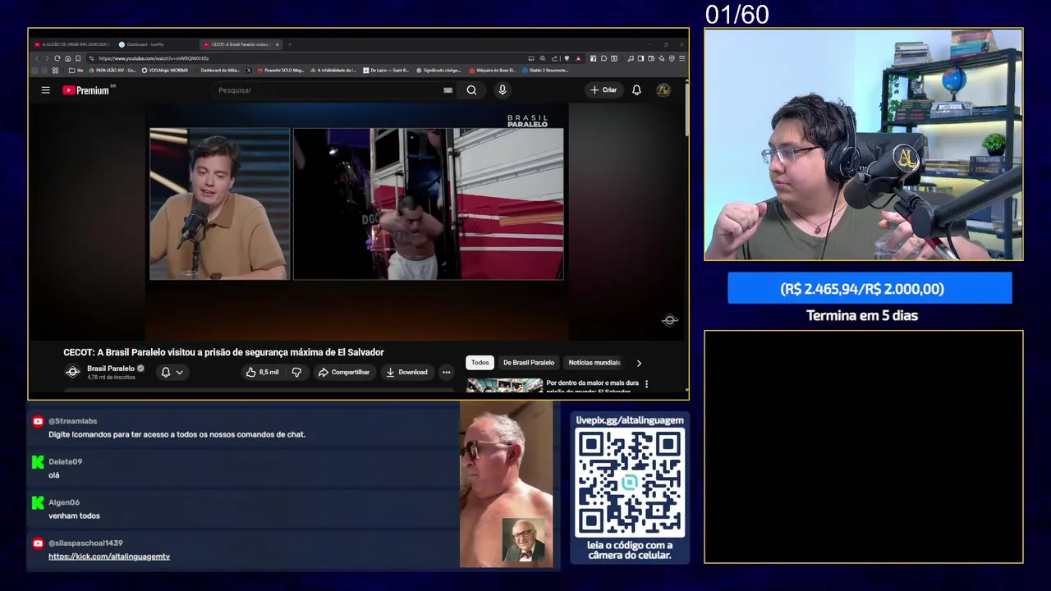Open 'De Laicis — Saint R...' bookmark
The width and height of the screenshot is (1051, 591).
[386, 71]
